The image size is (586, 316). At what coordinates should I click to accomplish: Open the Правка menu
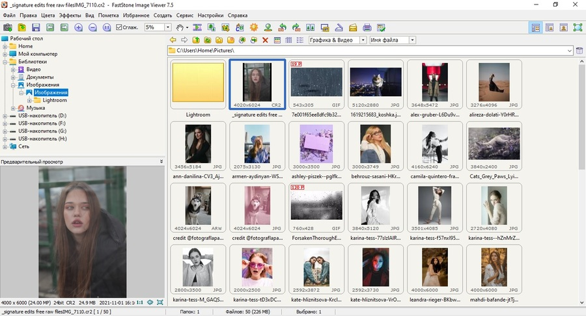[x=28, y=16]
